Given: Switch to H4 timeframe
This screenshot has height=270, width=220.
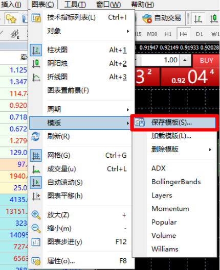Looking at the screenshot, I should point(184,34).
